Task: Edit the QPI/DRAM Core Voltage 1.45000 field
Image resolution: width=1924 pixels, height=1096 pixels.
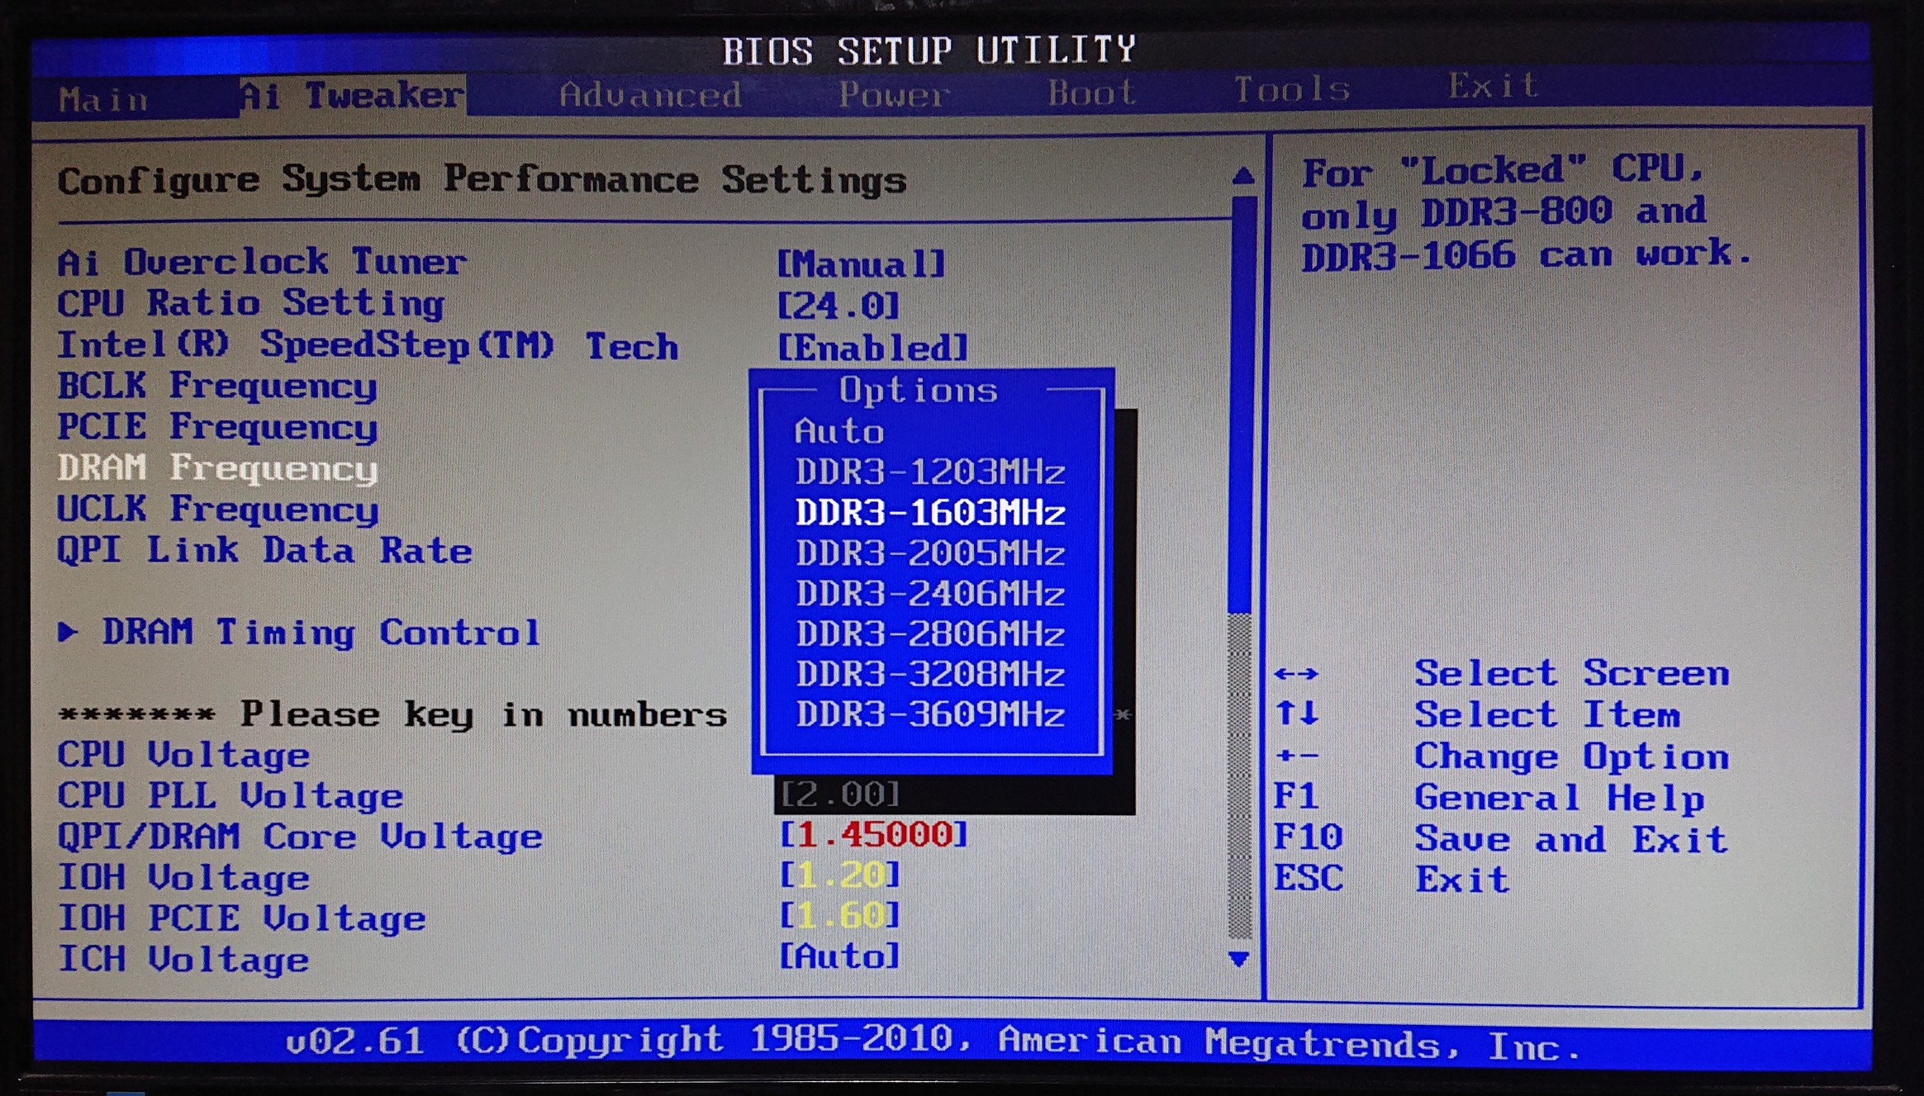Action: [872, 834]
